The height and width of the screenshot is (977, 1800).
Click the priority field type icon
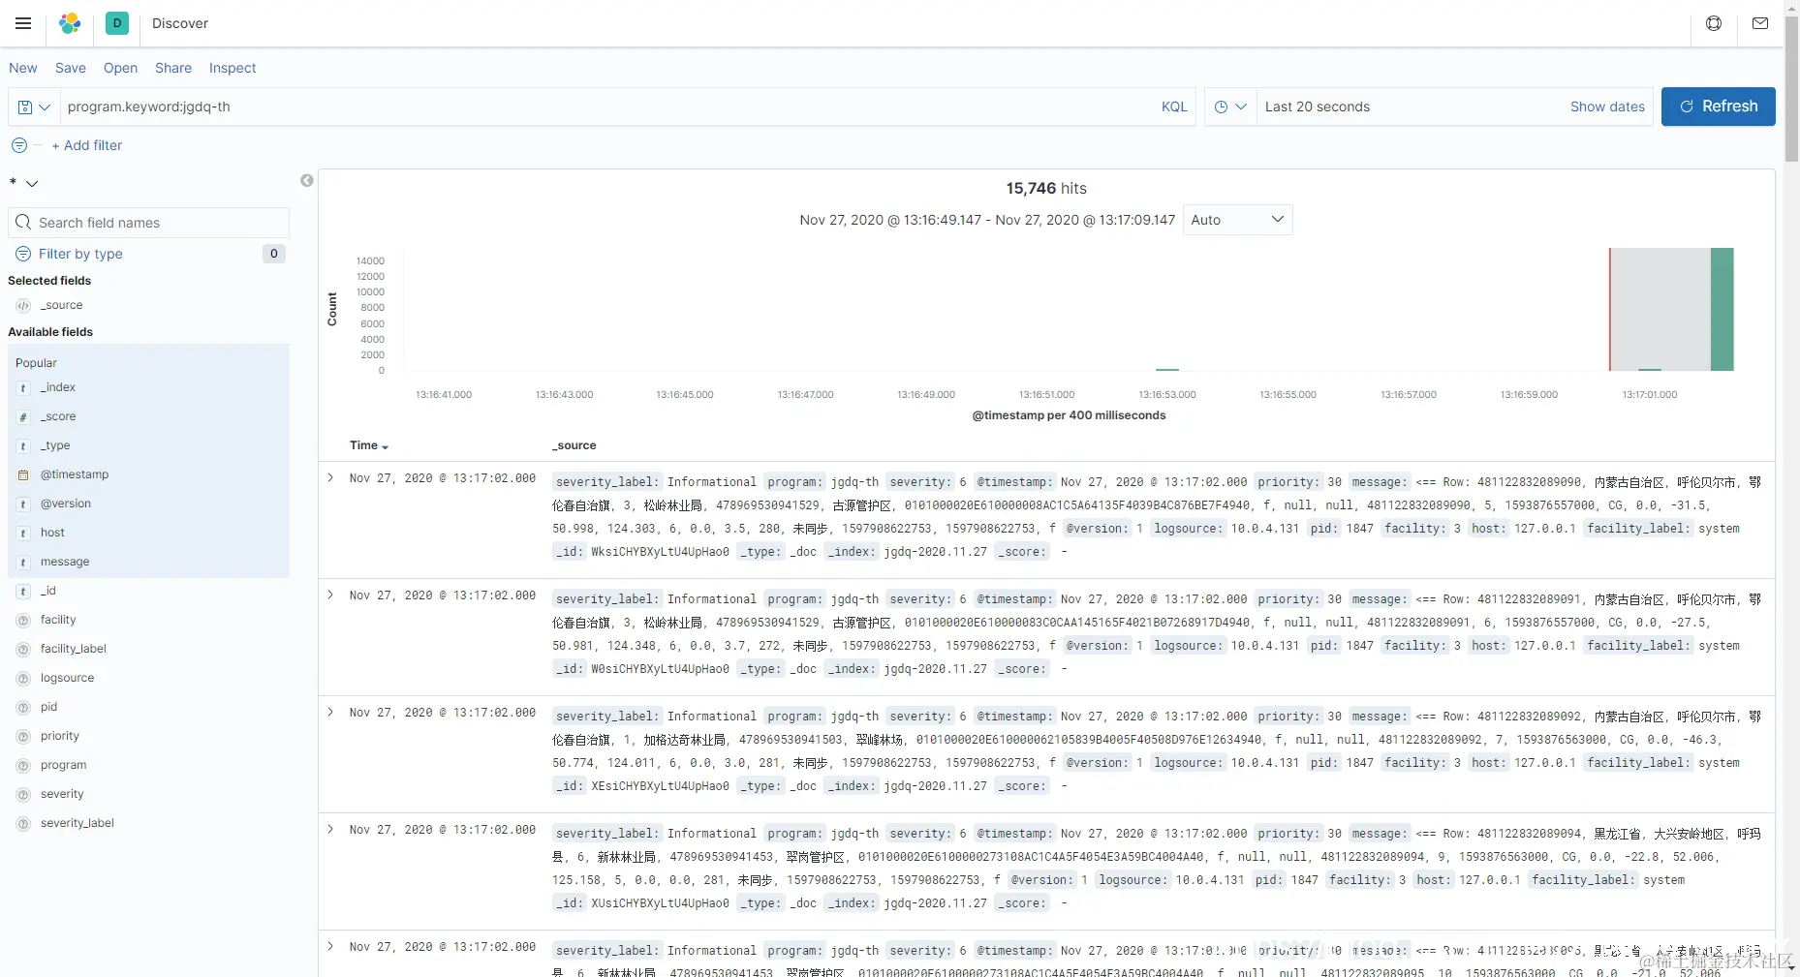click(x=23, y=736)
